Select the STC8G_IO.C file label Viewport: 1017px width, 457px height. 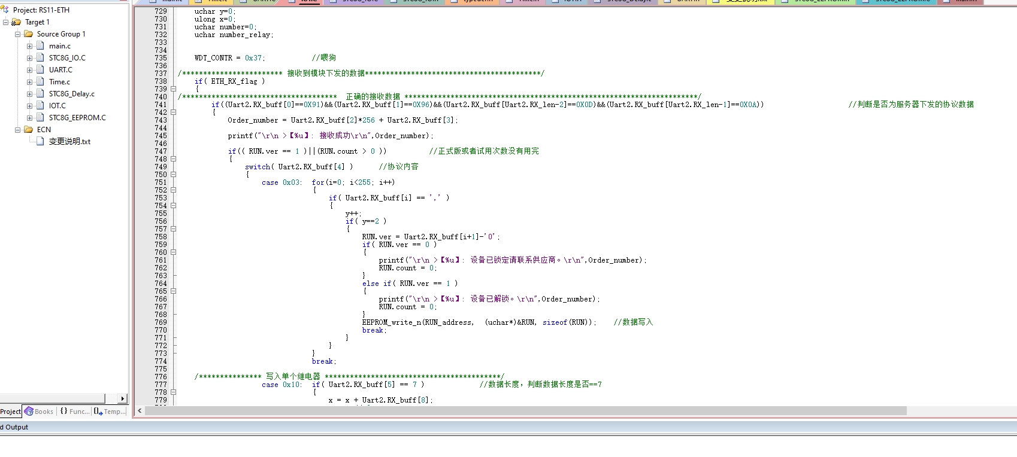67,58
